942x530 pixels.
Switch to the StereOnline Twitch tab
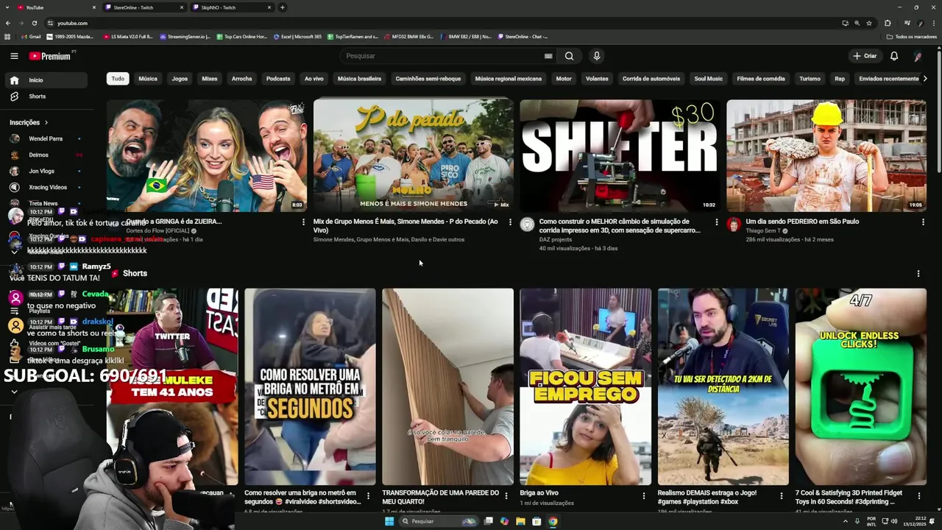click(143, 7)
